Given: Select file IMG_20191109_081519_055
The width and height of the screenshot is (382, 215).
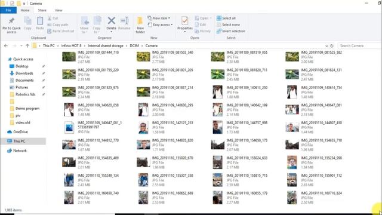Looking at the screenshot, I should pyautogui.click(x=239, y=57).
